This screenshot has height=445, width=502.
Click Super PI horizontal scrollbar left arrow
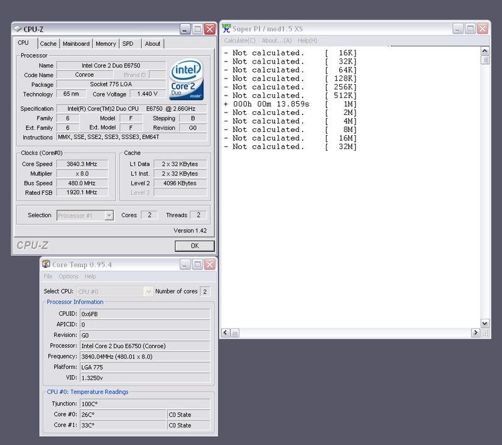(x=226, y=333)
